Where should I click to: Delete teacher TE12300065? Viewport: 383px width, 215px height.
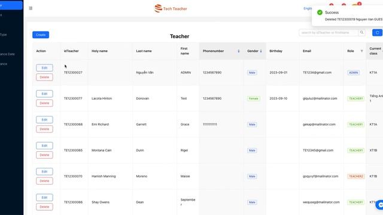coord(44,155)
